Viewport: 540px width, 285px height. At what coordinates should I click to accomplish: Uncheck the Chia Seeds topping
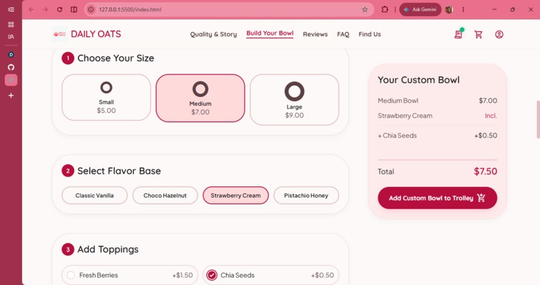point(271,275)
